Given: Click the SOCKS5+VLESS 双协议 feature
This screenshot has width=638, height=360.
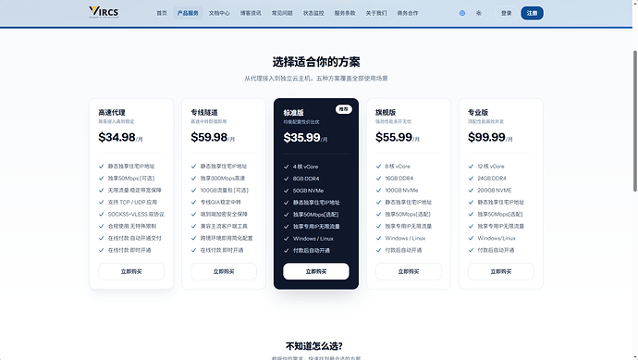Looking at the screenshot, I should pyautogui.click(x=136, y=214).
